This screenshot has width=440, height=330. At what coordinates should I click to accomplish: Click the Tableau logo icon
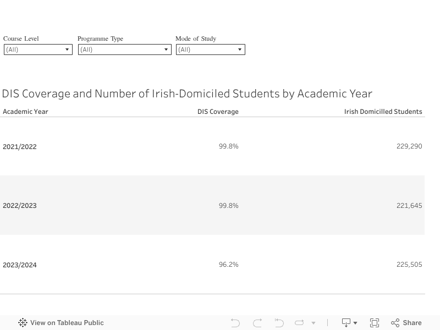click(23, 323)
